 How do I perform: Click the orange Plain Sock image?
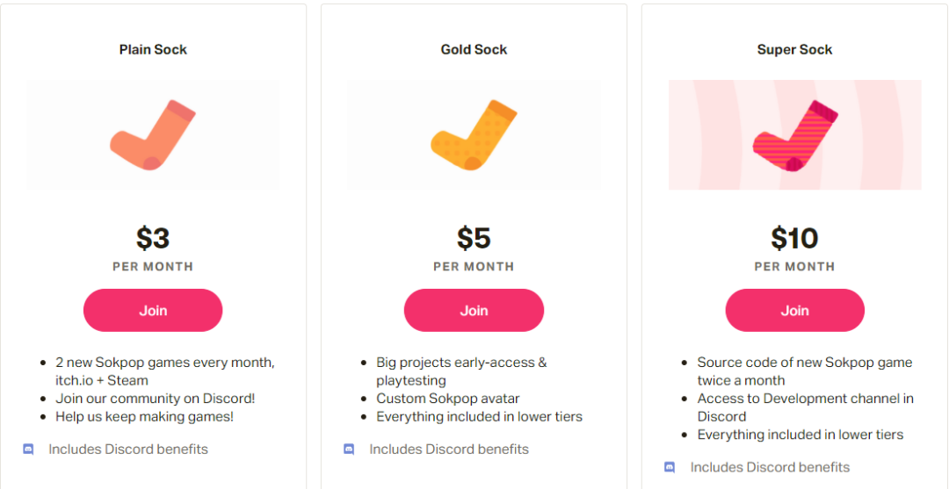[152, 135]
